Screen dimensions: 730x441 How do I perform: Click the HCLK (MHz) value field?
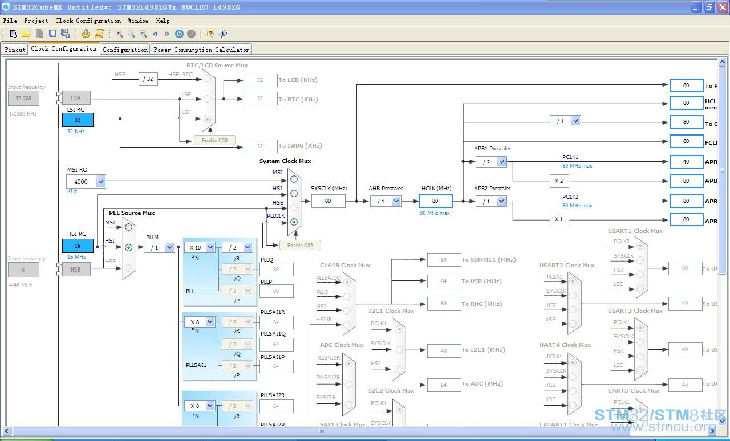coord(435,201)
